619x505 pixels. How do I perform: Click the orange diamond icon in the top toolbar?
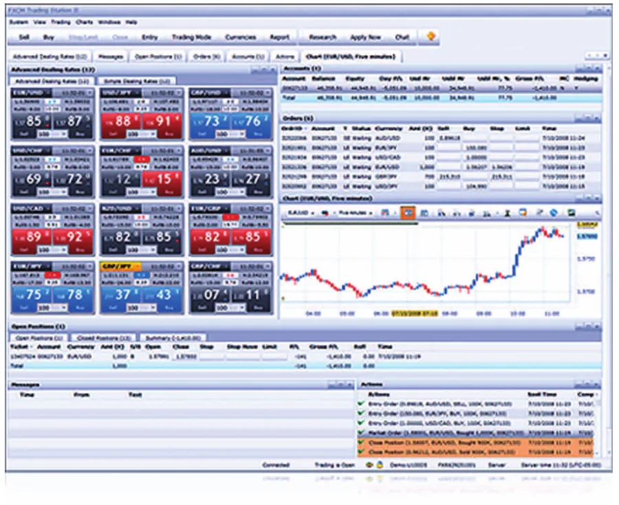[x=431, y=36]
